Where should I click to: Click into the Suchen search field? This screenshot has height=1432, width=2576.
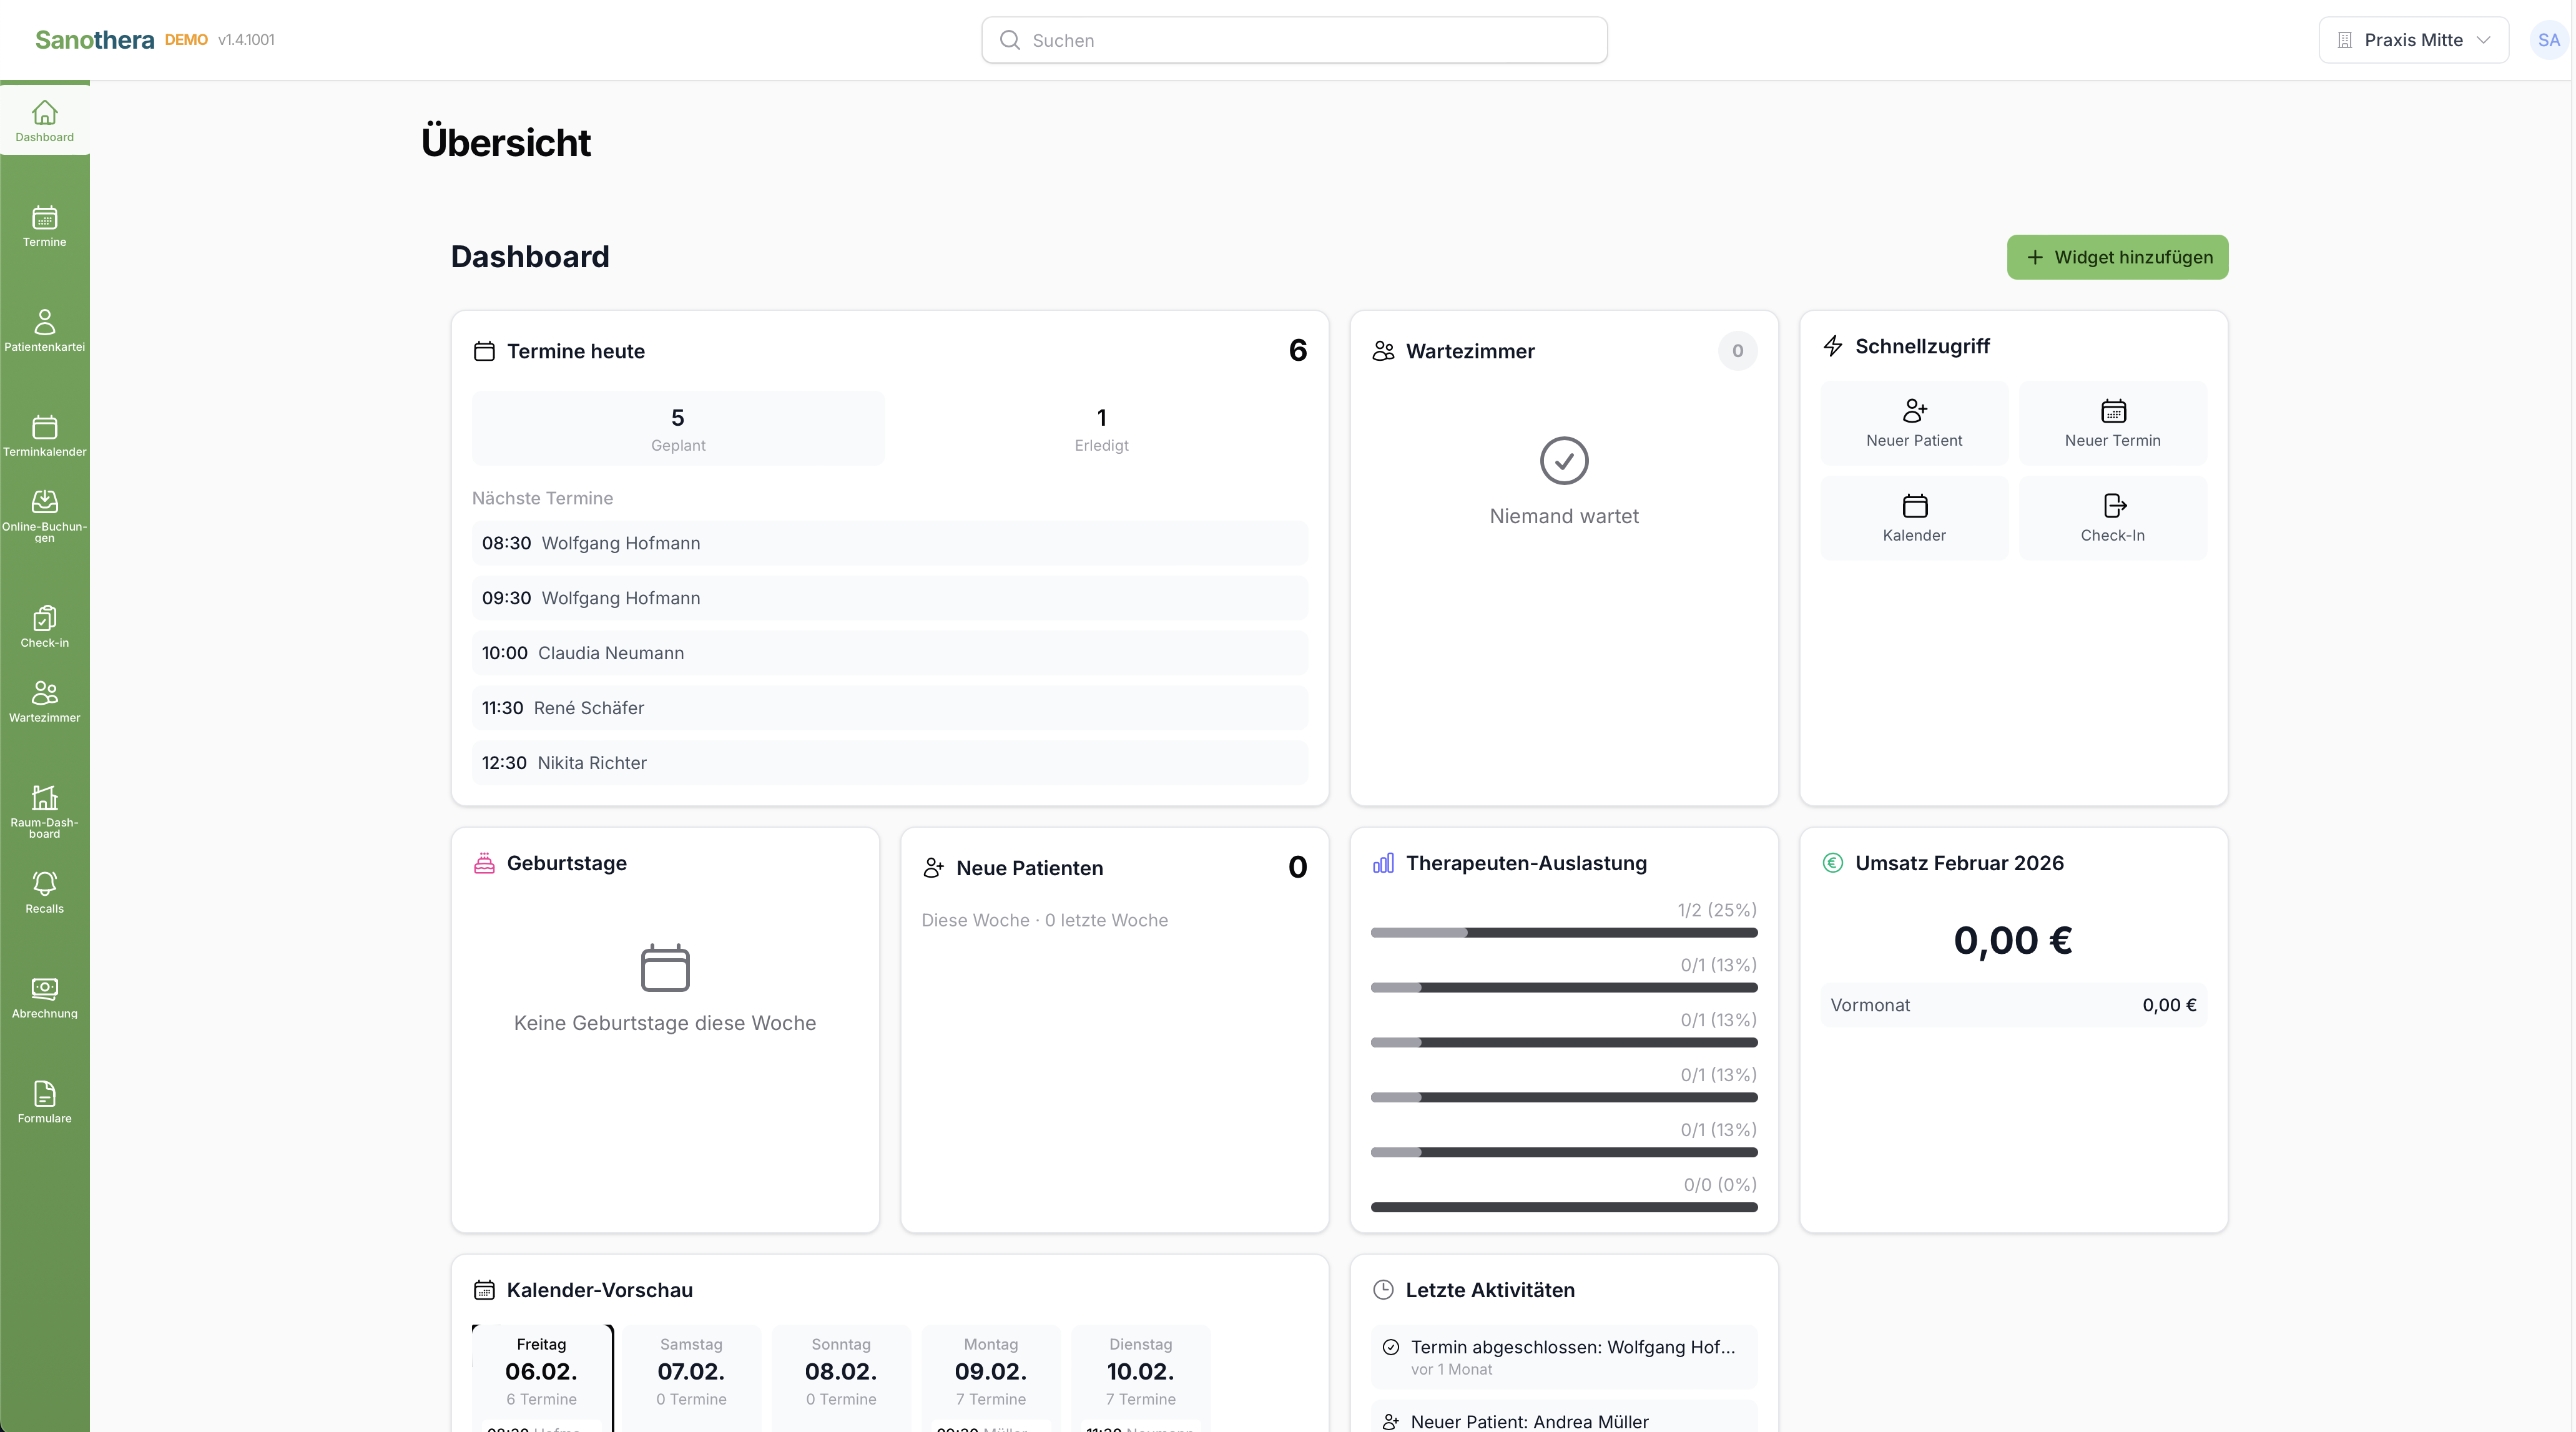pos(1294,40)
